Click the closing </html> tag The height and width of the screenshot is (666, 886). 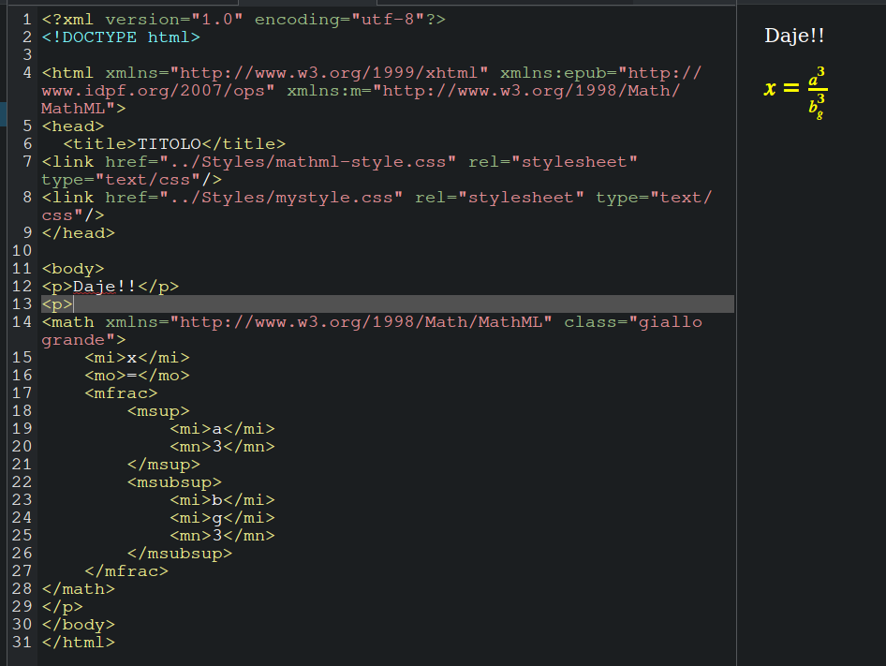[78, 643]
